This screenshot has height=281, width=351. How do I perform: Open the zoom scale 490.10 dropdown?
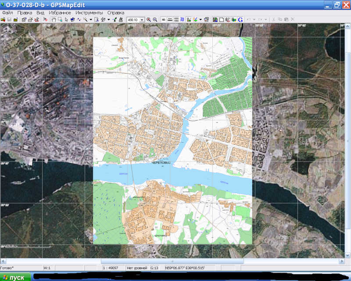(142, 20)
